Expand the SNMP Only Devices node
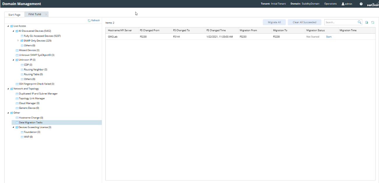 coord(18,41)
